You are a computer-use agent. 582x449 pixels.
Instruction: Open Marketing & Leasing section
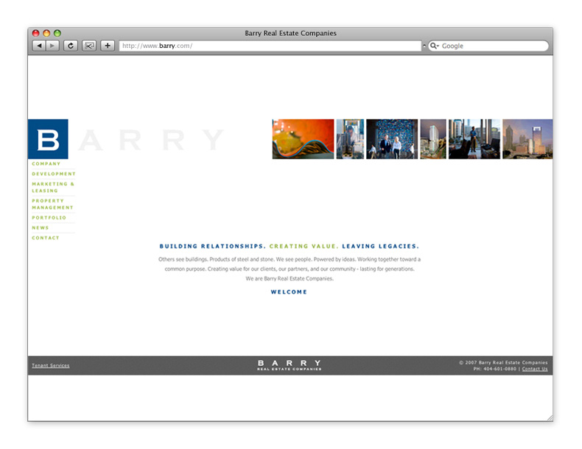point(53,187)
